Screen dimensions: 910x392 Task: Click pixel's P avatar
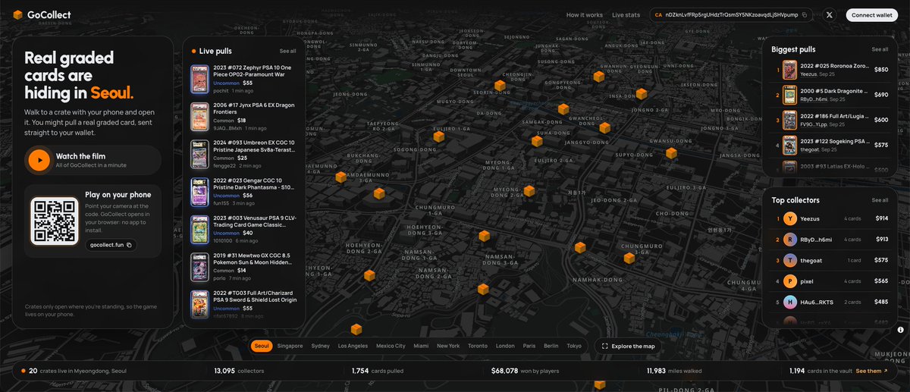pyautogui.click(x=790, y=281)
